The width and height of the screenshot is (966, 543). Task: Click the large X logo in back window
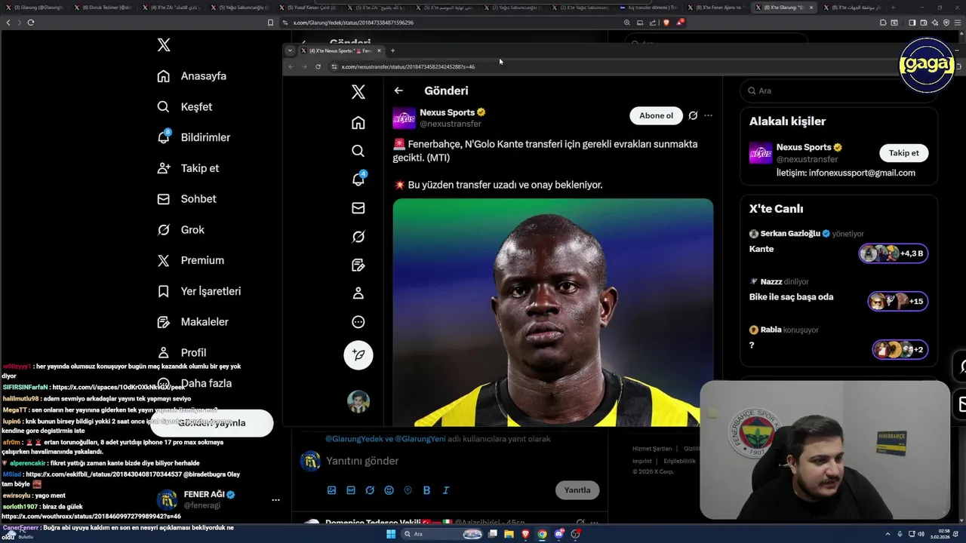click(x=164, y=45)
